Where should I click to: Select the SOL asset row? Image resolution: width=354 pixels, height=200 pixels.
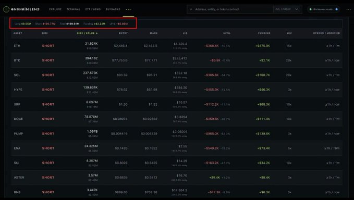point(177,75)
